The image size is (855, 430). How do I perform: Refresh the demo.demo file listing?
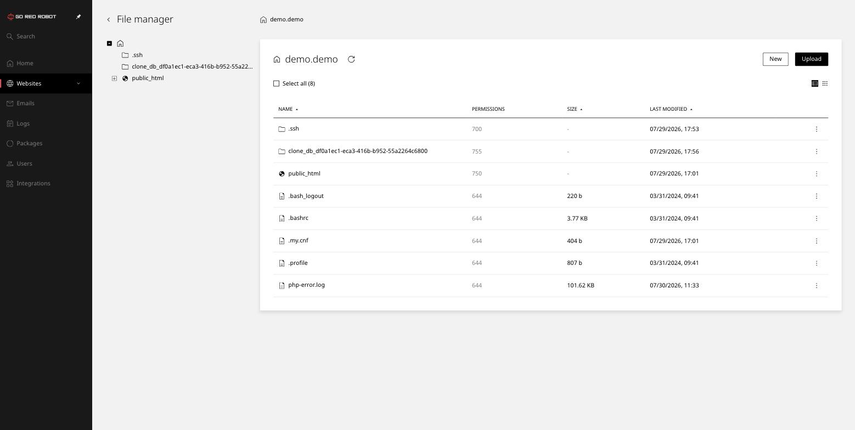(351, 59)
